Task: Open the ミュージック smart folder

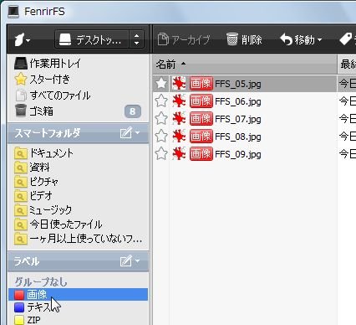Action: tap(78, 210)
